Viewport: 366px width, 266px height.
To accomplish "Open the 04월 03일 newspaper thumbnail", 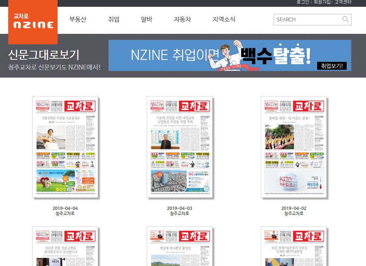I will point(180,147).
